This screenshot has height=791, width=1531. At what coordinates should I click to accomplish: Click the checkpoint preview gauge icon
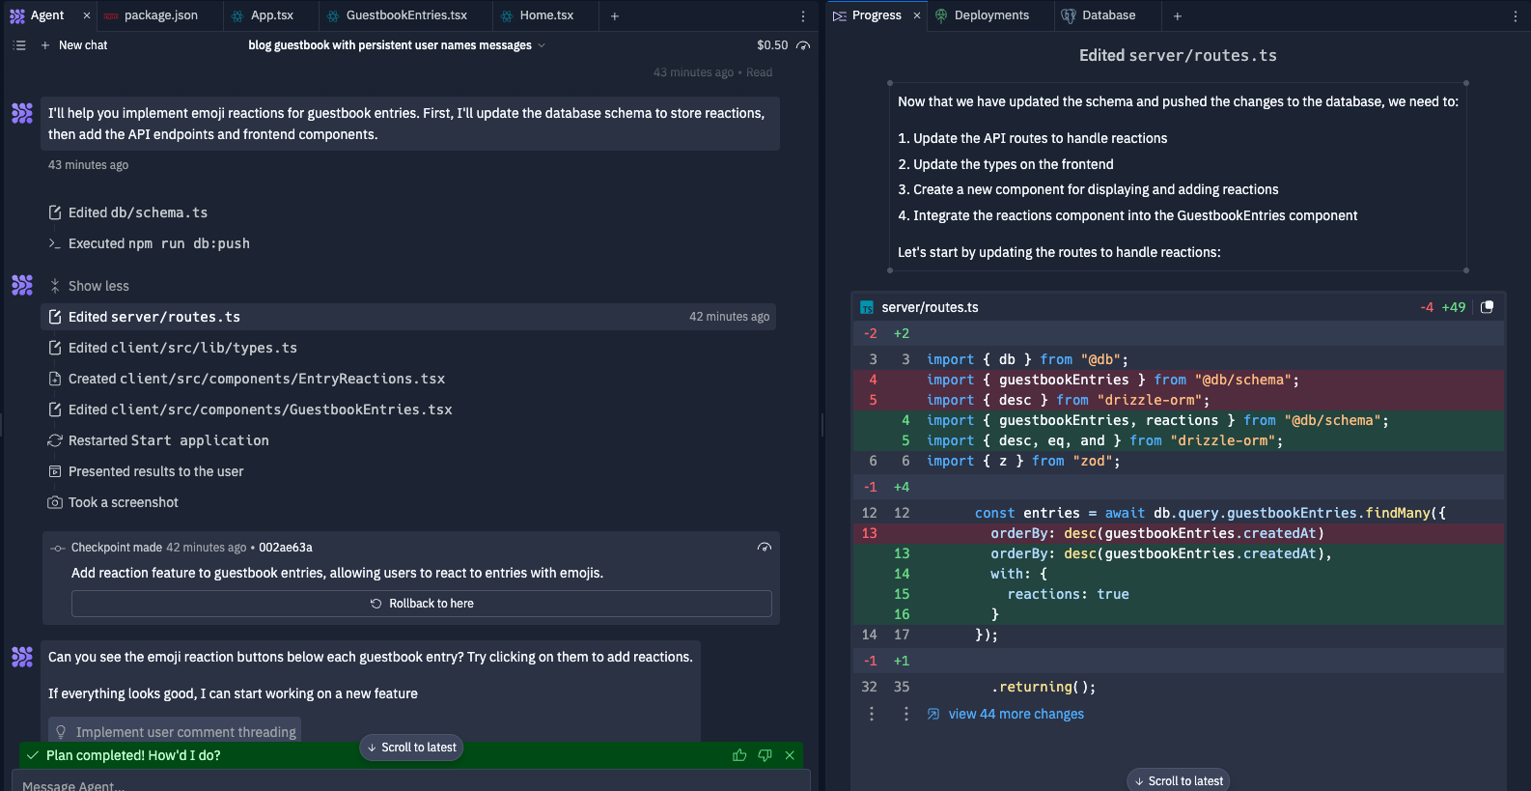pyautogui.click(x=765, y=548)
